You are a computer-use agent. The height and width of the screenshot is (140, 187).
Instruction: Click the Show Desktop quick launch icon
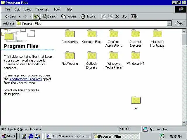point(24,136)
